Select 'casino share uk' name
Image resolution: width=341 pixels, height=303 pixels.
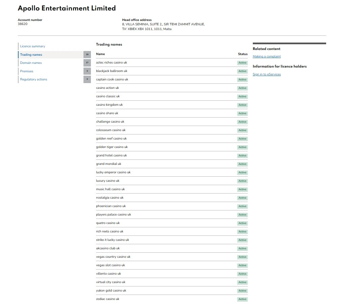click(x=107, y=113)
